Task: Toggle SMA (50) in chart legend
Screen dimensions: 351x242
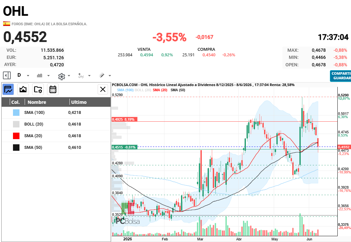Action: coord(178,90)
